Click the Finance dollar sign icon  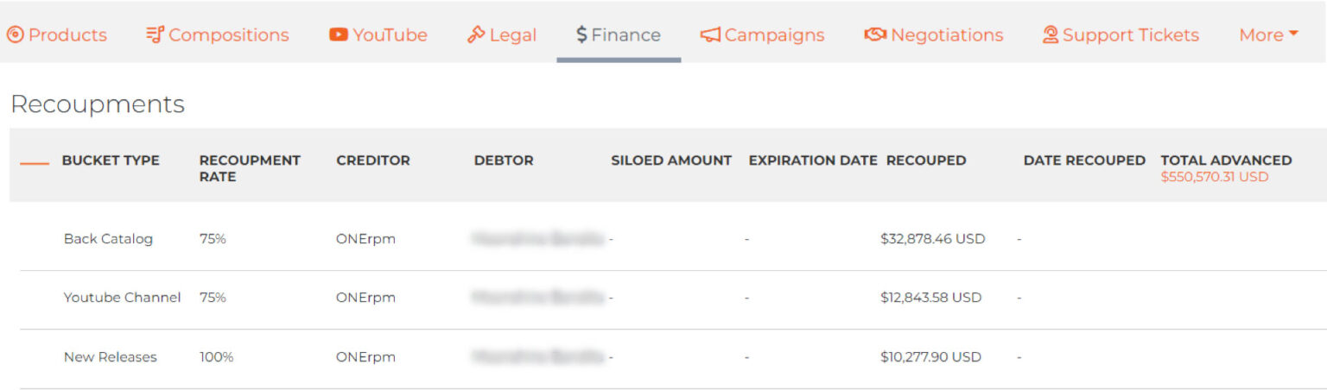[x=581, y=35]
